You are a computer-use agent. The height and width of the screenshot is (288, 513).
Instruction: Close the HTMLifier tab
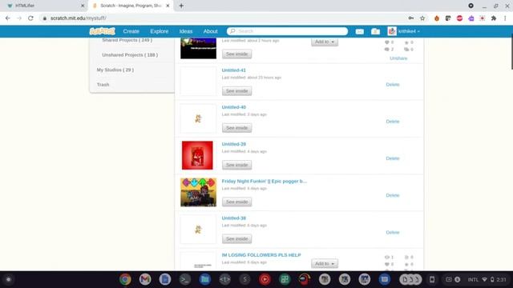83,6
